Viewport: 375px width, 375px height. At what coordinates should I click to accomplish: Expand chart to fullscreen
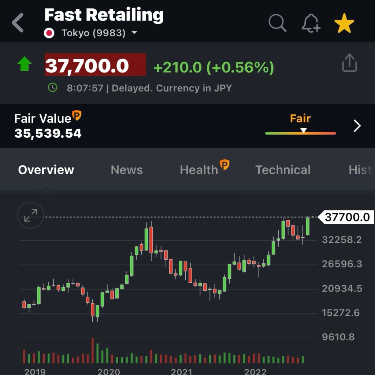pyautogui.click(x=31, y=215)
